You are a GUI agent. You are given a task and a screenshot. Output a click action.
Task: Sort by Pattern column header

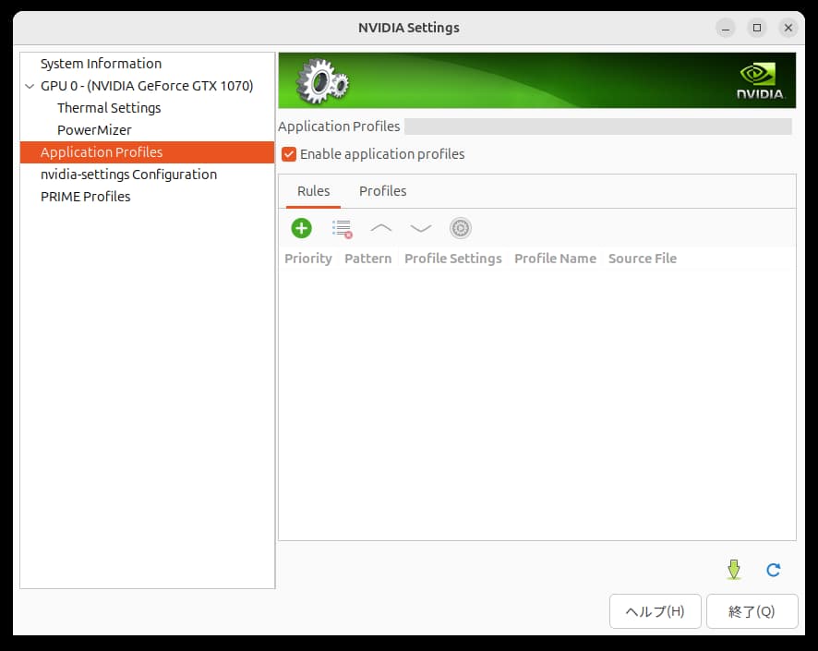pyautogui.click(x=367, y=259)
